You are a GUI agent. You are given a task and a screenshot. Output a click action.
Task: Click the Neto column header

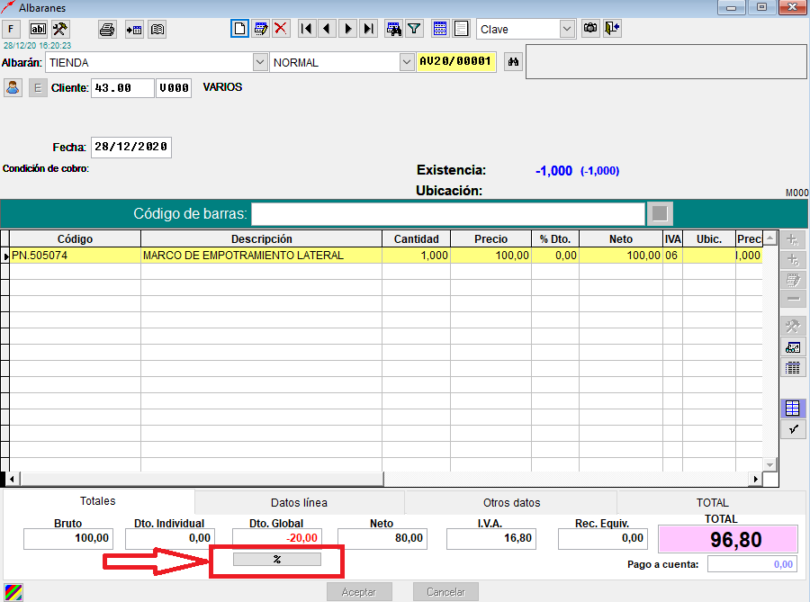click(x=621, y=239)
